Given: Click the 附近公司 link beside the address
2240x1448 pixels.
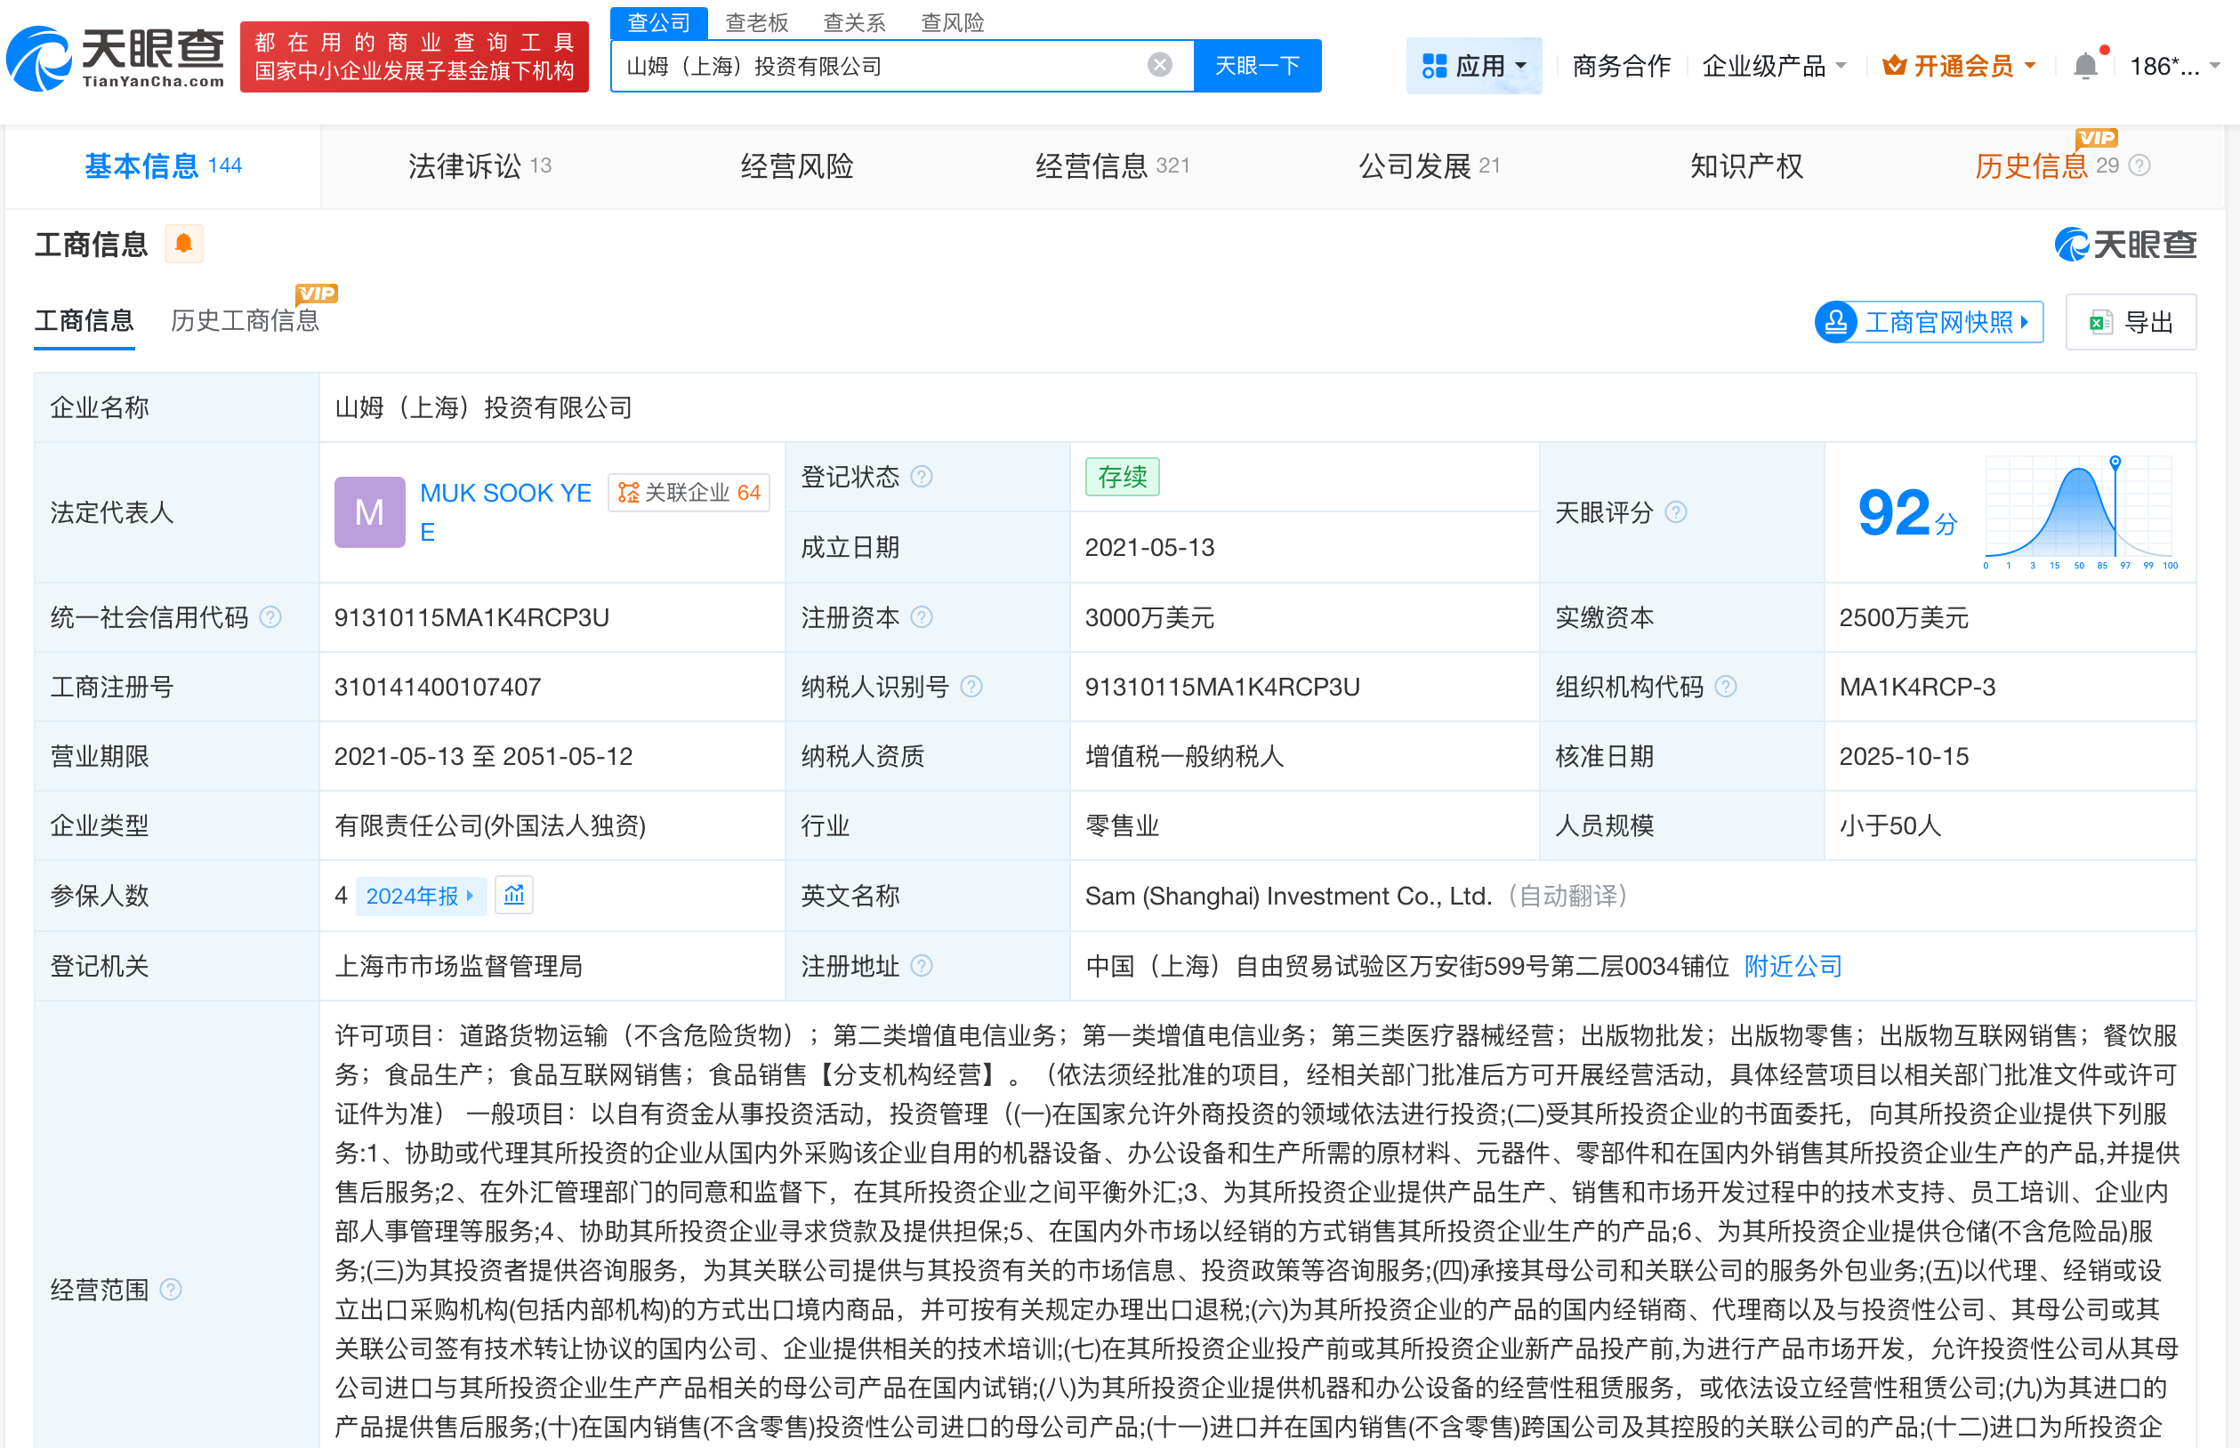Looking at the screenshot, I should [1792, 966].
